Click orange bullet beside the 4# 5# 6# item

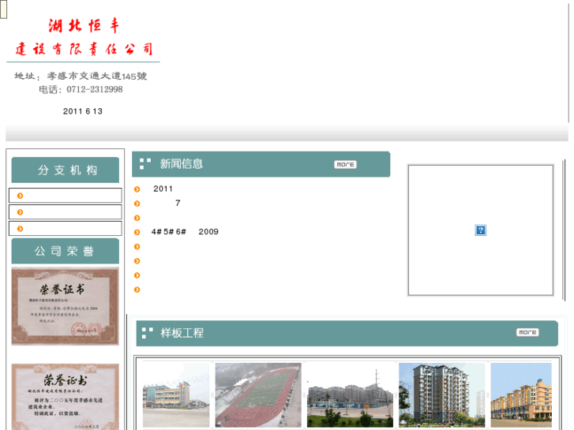coord(137,233)
